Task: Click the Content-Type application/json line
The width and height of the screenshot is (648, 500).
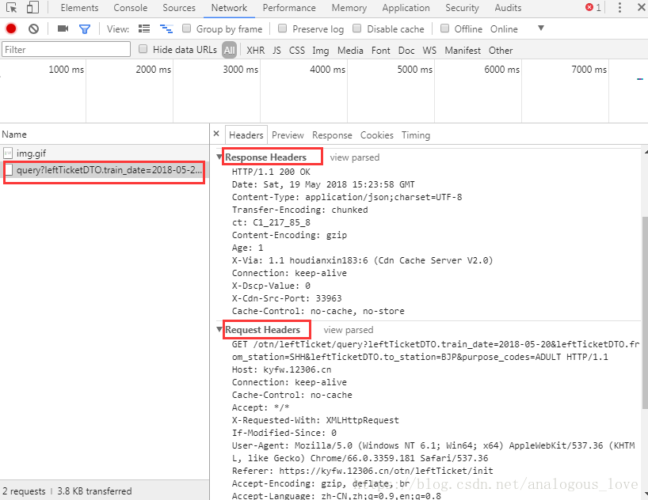Action: point(347,197)
